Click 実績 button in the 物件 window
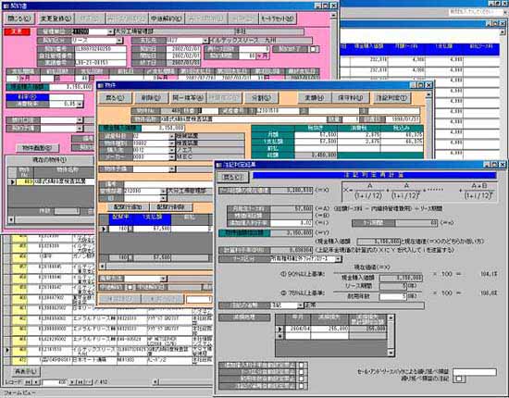This screenshot has height=398, width=509. point(315,98)
